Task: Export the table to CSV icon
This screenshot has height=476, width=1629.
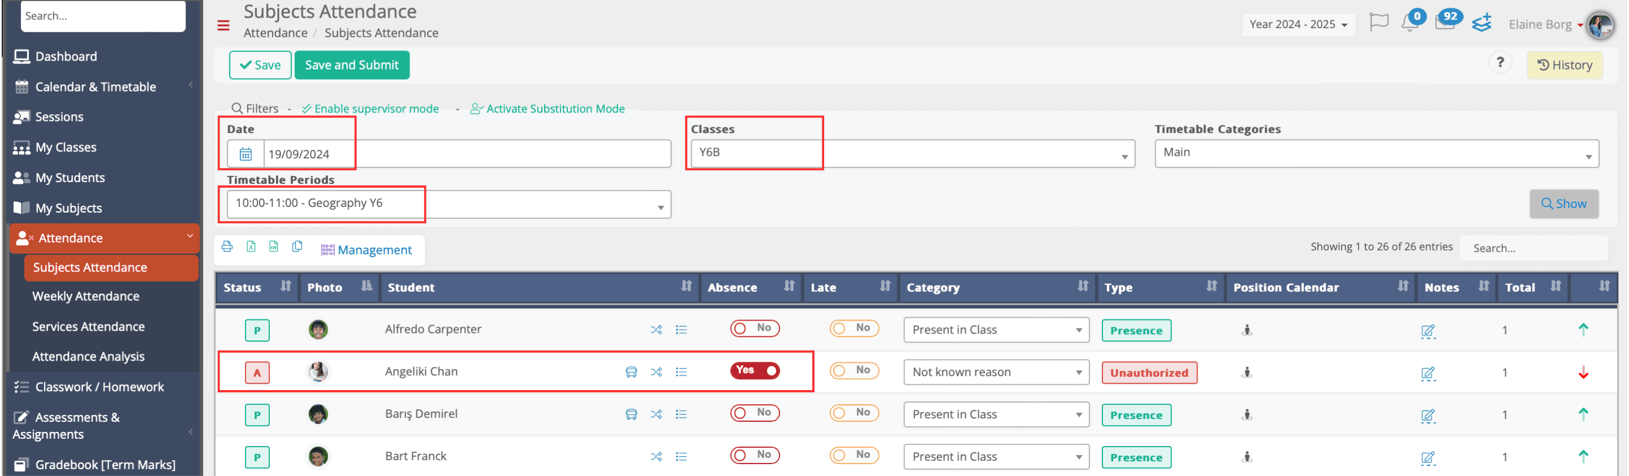Action: pyautogui.click(x=274, y=246)
